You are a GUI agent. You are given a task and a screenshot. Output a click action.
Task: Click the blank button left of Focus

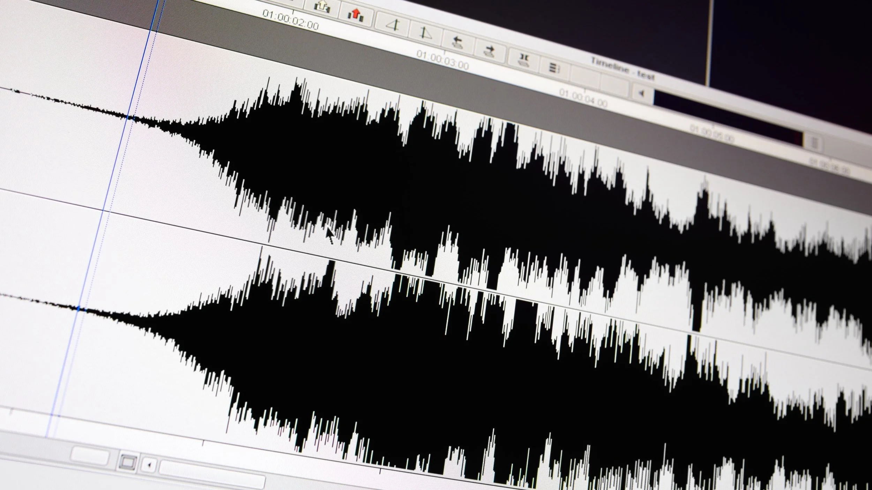90,457
